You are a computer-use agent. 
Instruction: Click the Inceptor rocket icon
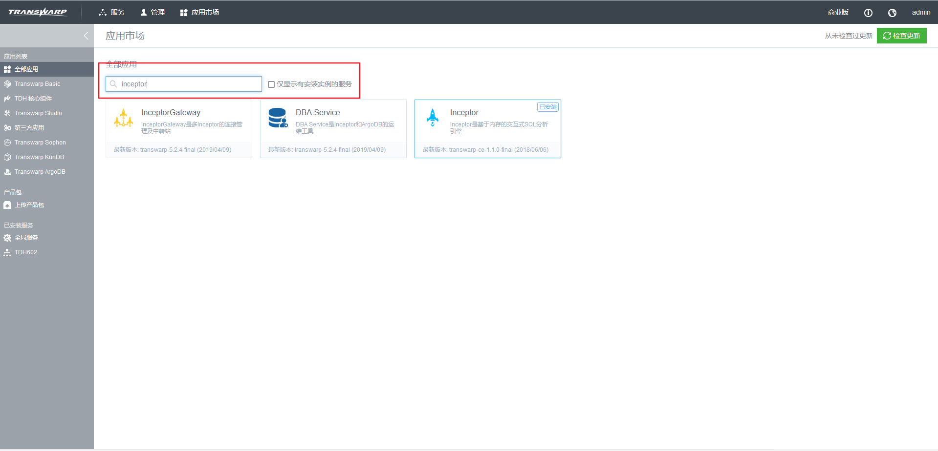coord(433,118)
